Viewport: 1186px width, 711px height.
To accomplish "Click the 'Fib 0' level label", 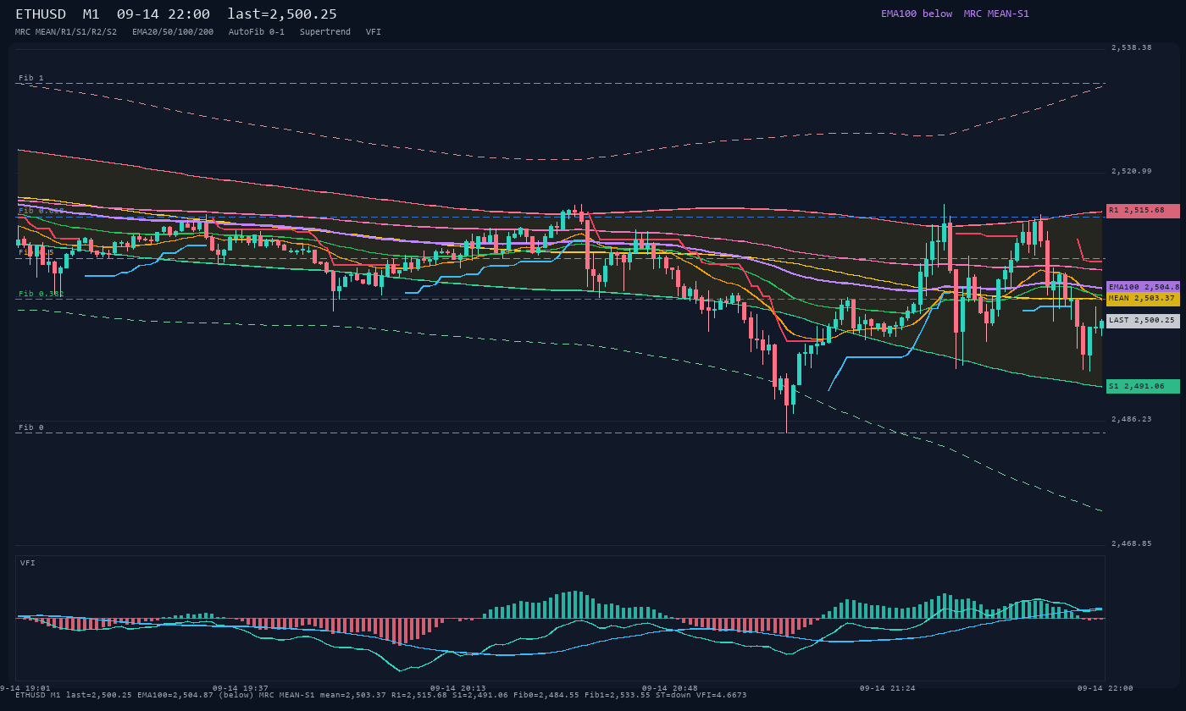I will [x=31, y=427].
